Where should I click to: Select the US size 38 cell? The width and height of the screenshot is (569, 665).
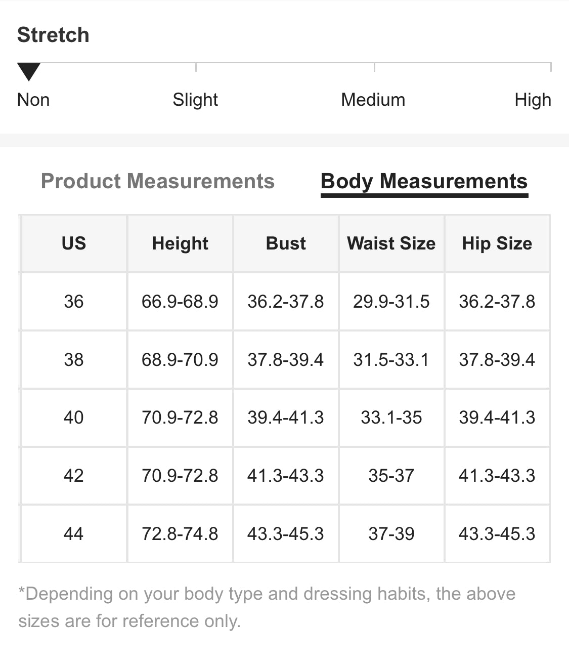[74, 360]
